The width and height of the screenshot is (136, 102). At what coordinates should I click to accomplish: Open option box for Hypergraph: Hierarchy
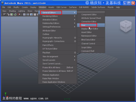click(x=75, y=38)
